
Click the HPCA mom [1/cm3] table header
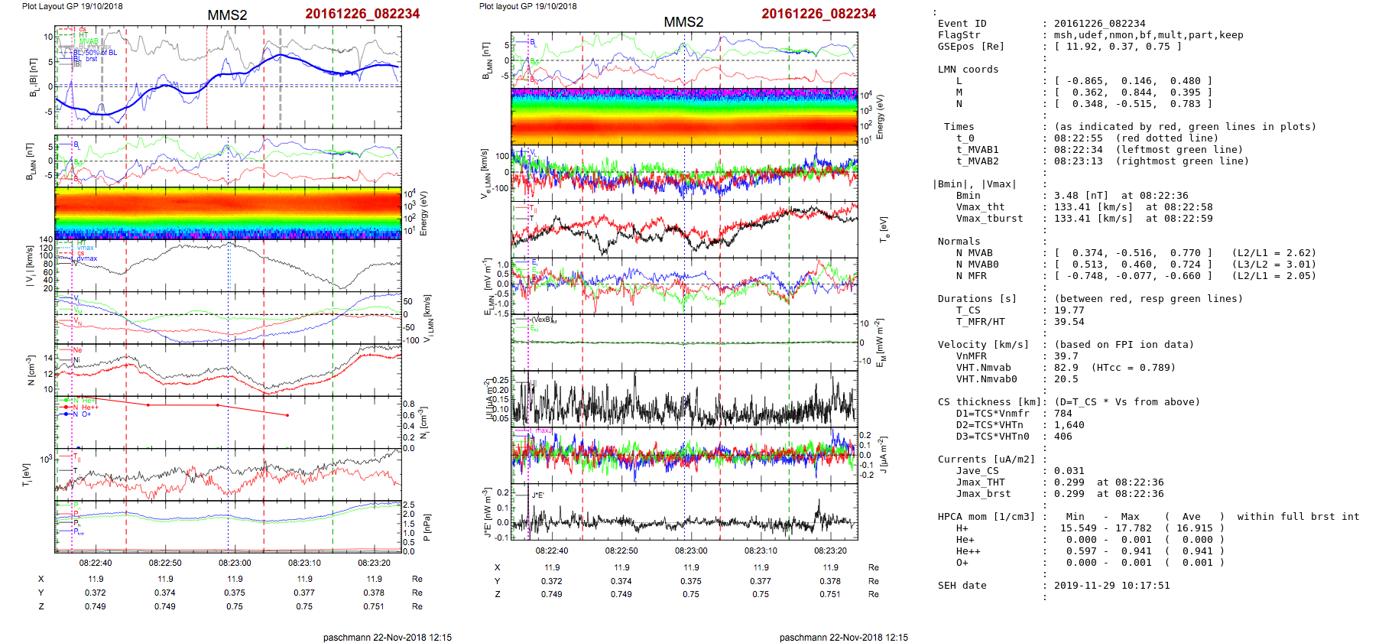tap(986, 517)
